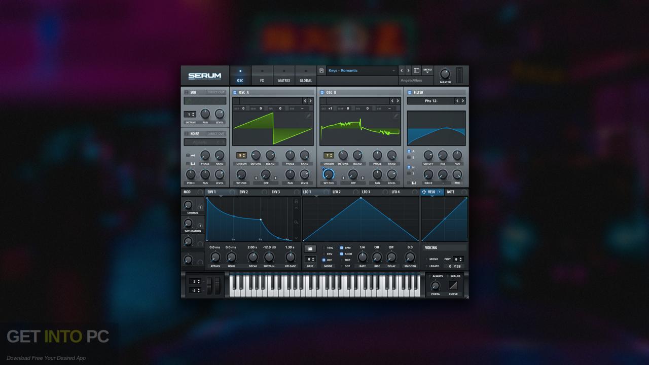Image resolution: width=649 pixels, height=365 pixels.
Task: Open the MENU button
Action: pos(427,70)
